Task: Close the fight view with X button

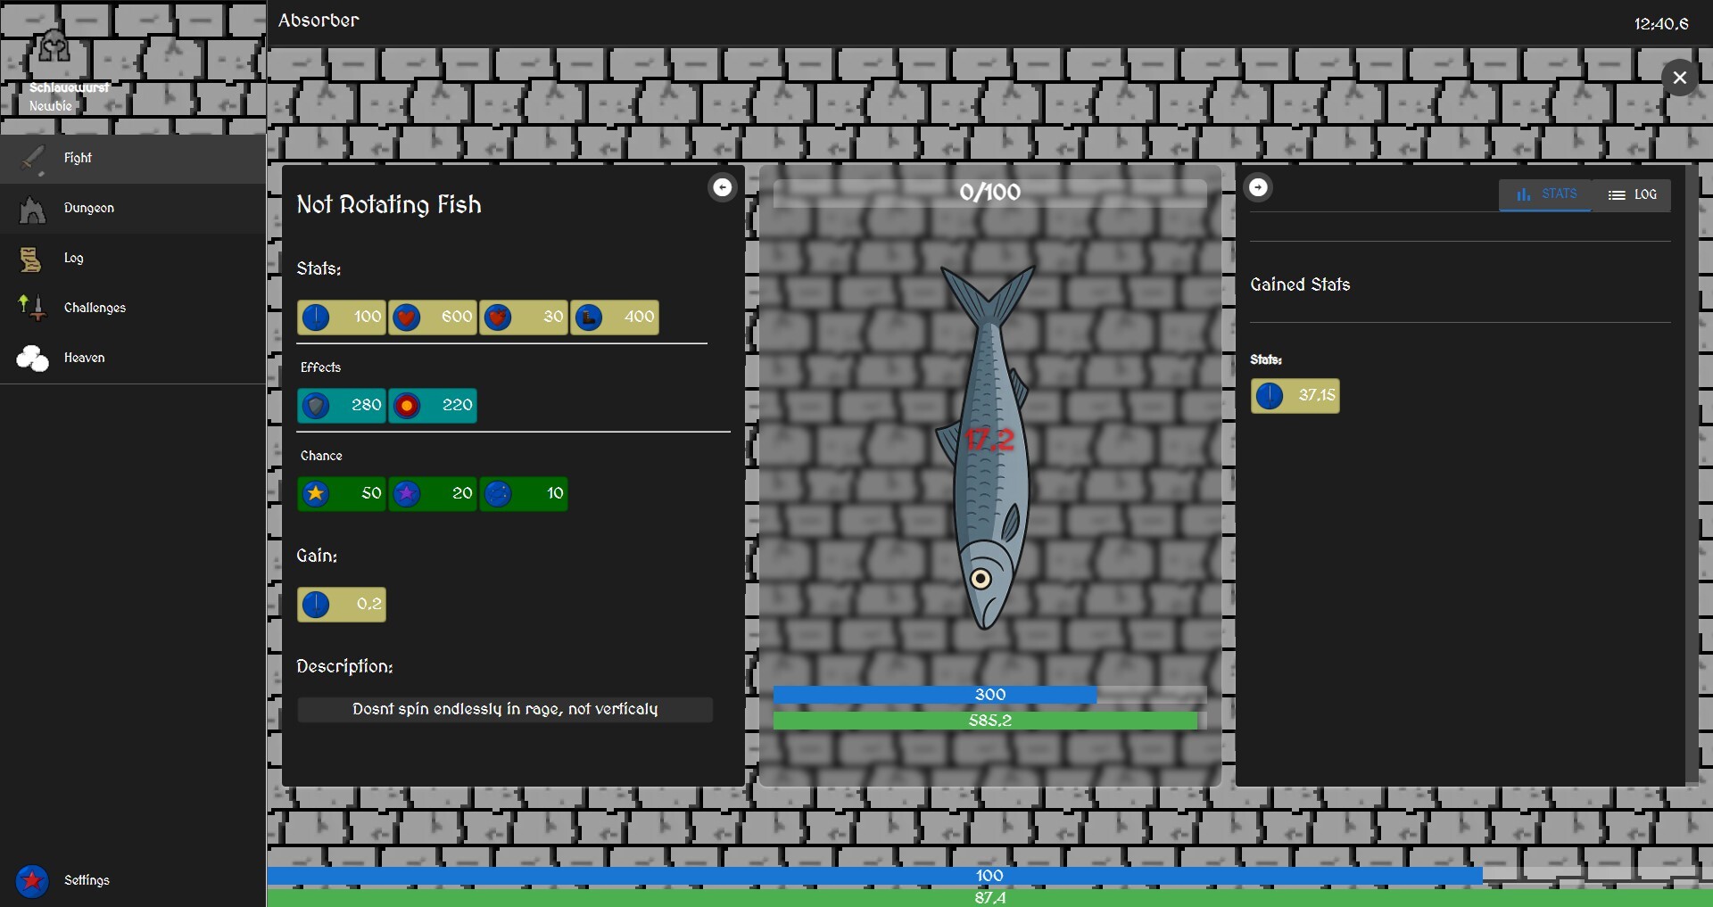Action: pyautogui.click(x=1680, y=78)
